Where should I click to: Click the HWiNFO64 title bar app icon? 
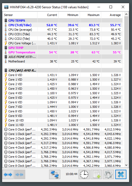[x=6, y=7]
